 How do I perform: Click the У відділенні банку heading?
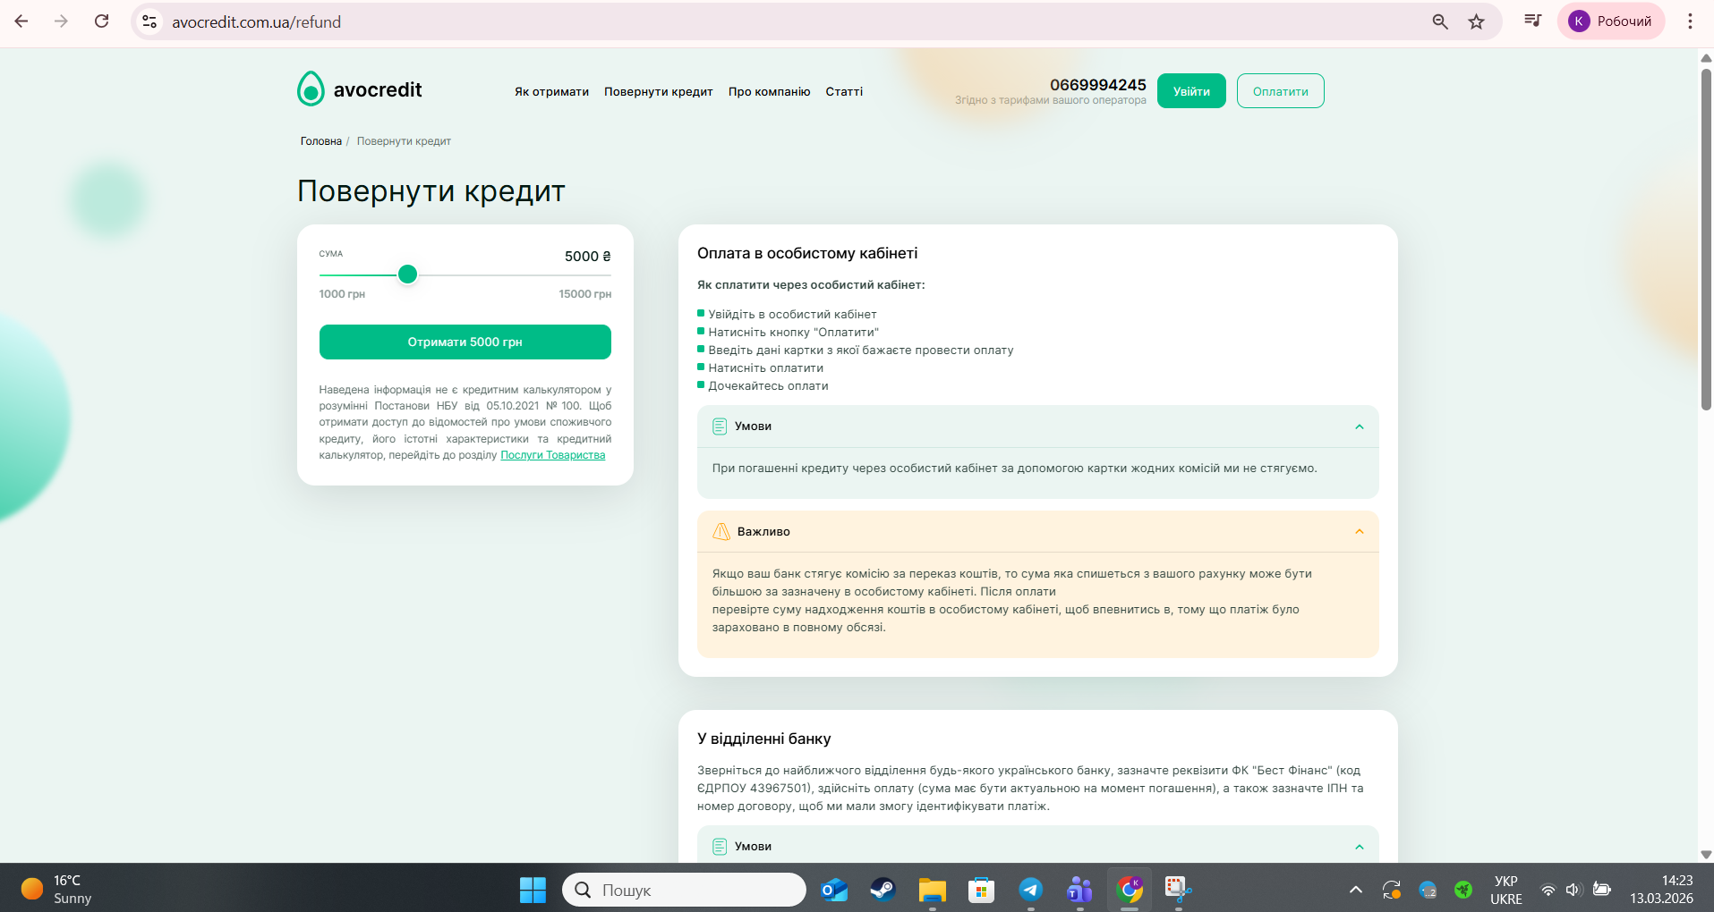(763, 739)
